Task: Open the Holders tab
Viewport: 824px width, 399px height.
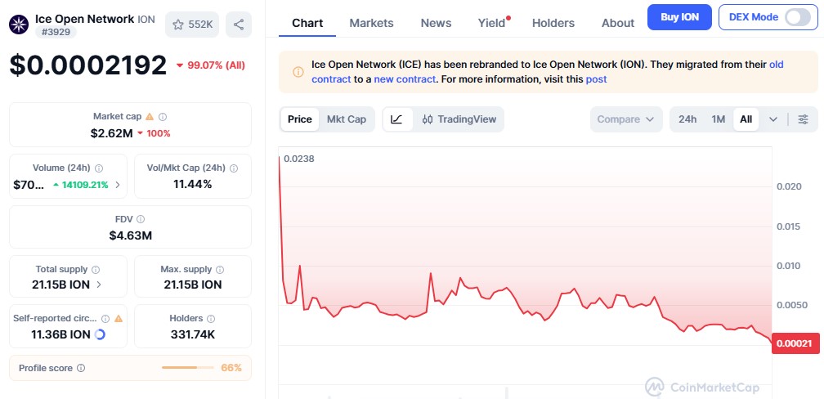Action: (x=553, y=23)
